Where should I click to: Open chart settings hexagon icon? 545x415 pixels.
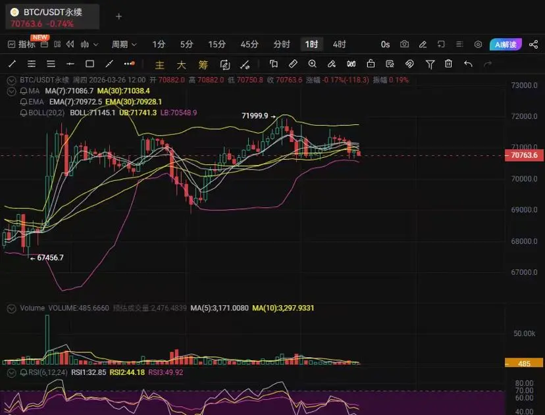[x=479, y=45]
